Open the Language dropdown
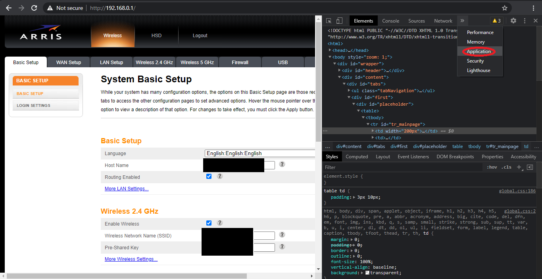The image size is (542, 279). (260, 154)
